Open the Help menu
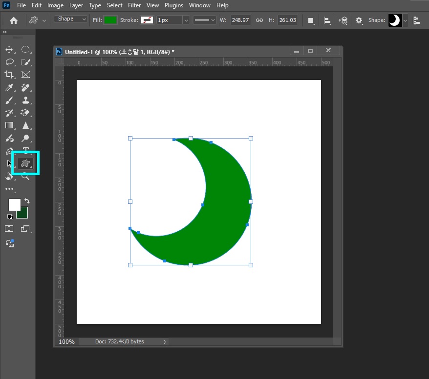 pyautogui.click(x=222, y=5)
